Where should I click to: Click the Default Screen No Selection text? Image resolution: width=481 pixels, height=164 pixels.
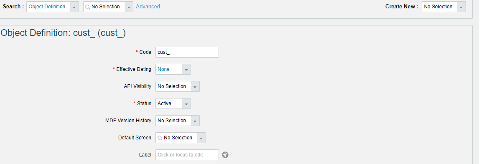tap(178, 138)
